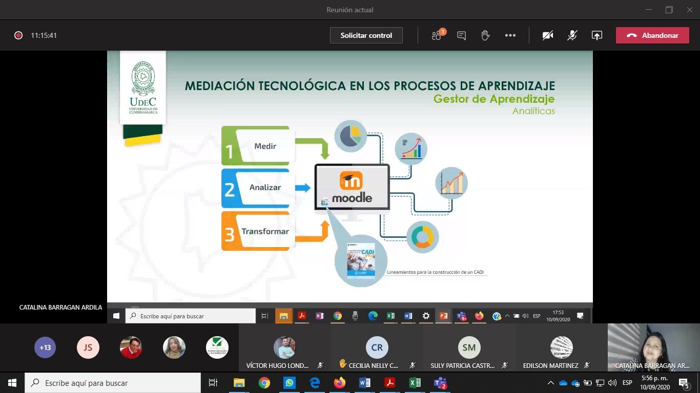Unmute the microphone

[572, 35]
